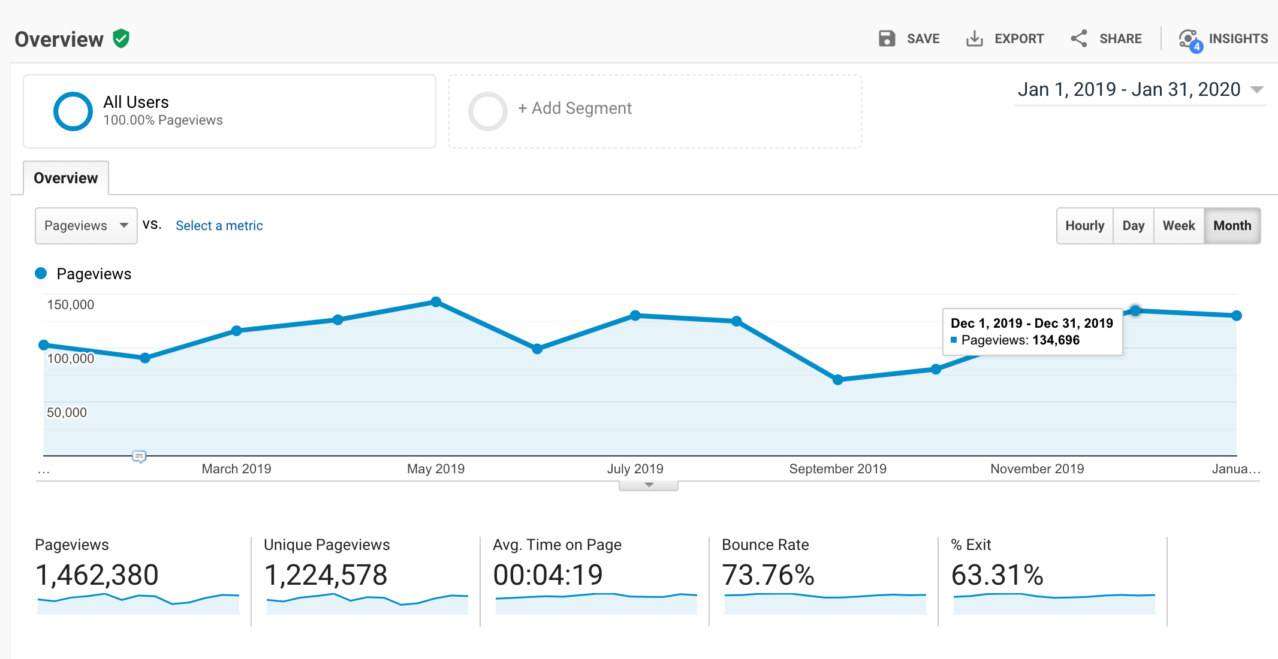Click the Pageviews legend color dot

point(41,274)
